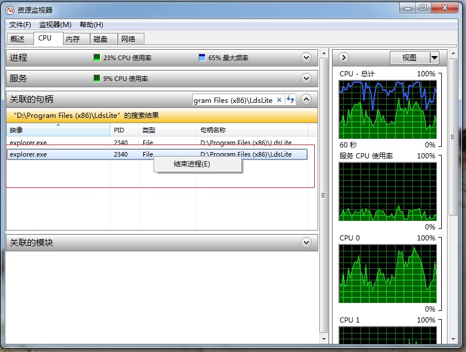This screenshot has height=352, width=466.
Task: Expand the 关联的模块 section
Action: click(x=306, y=243)
